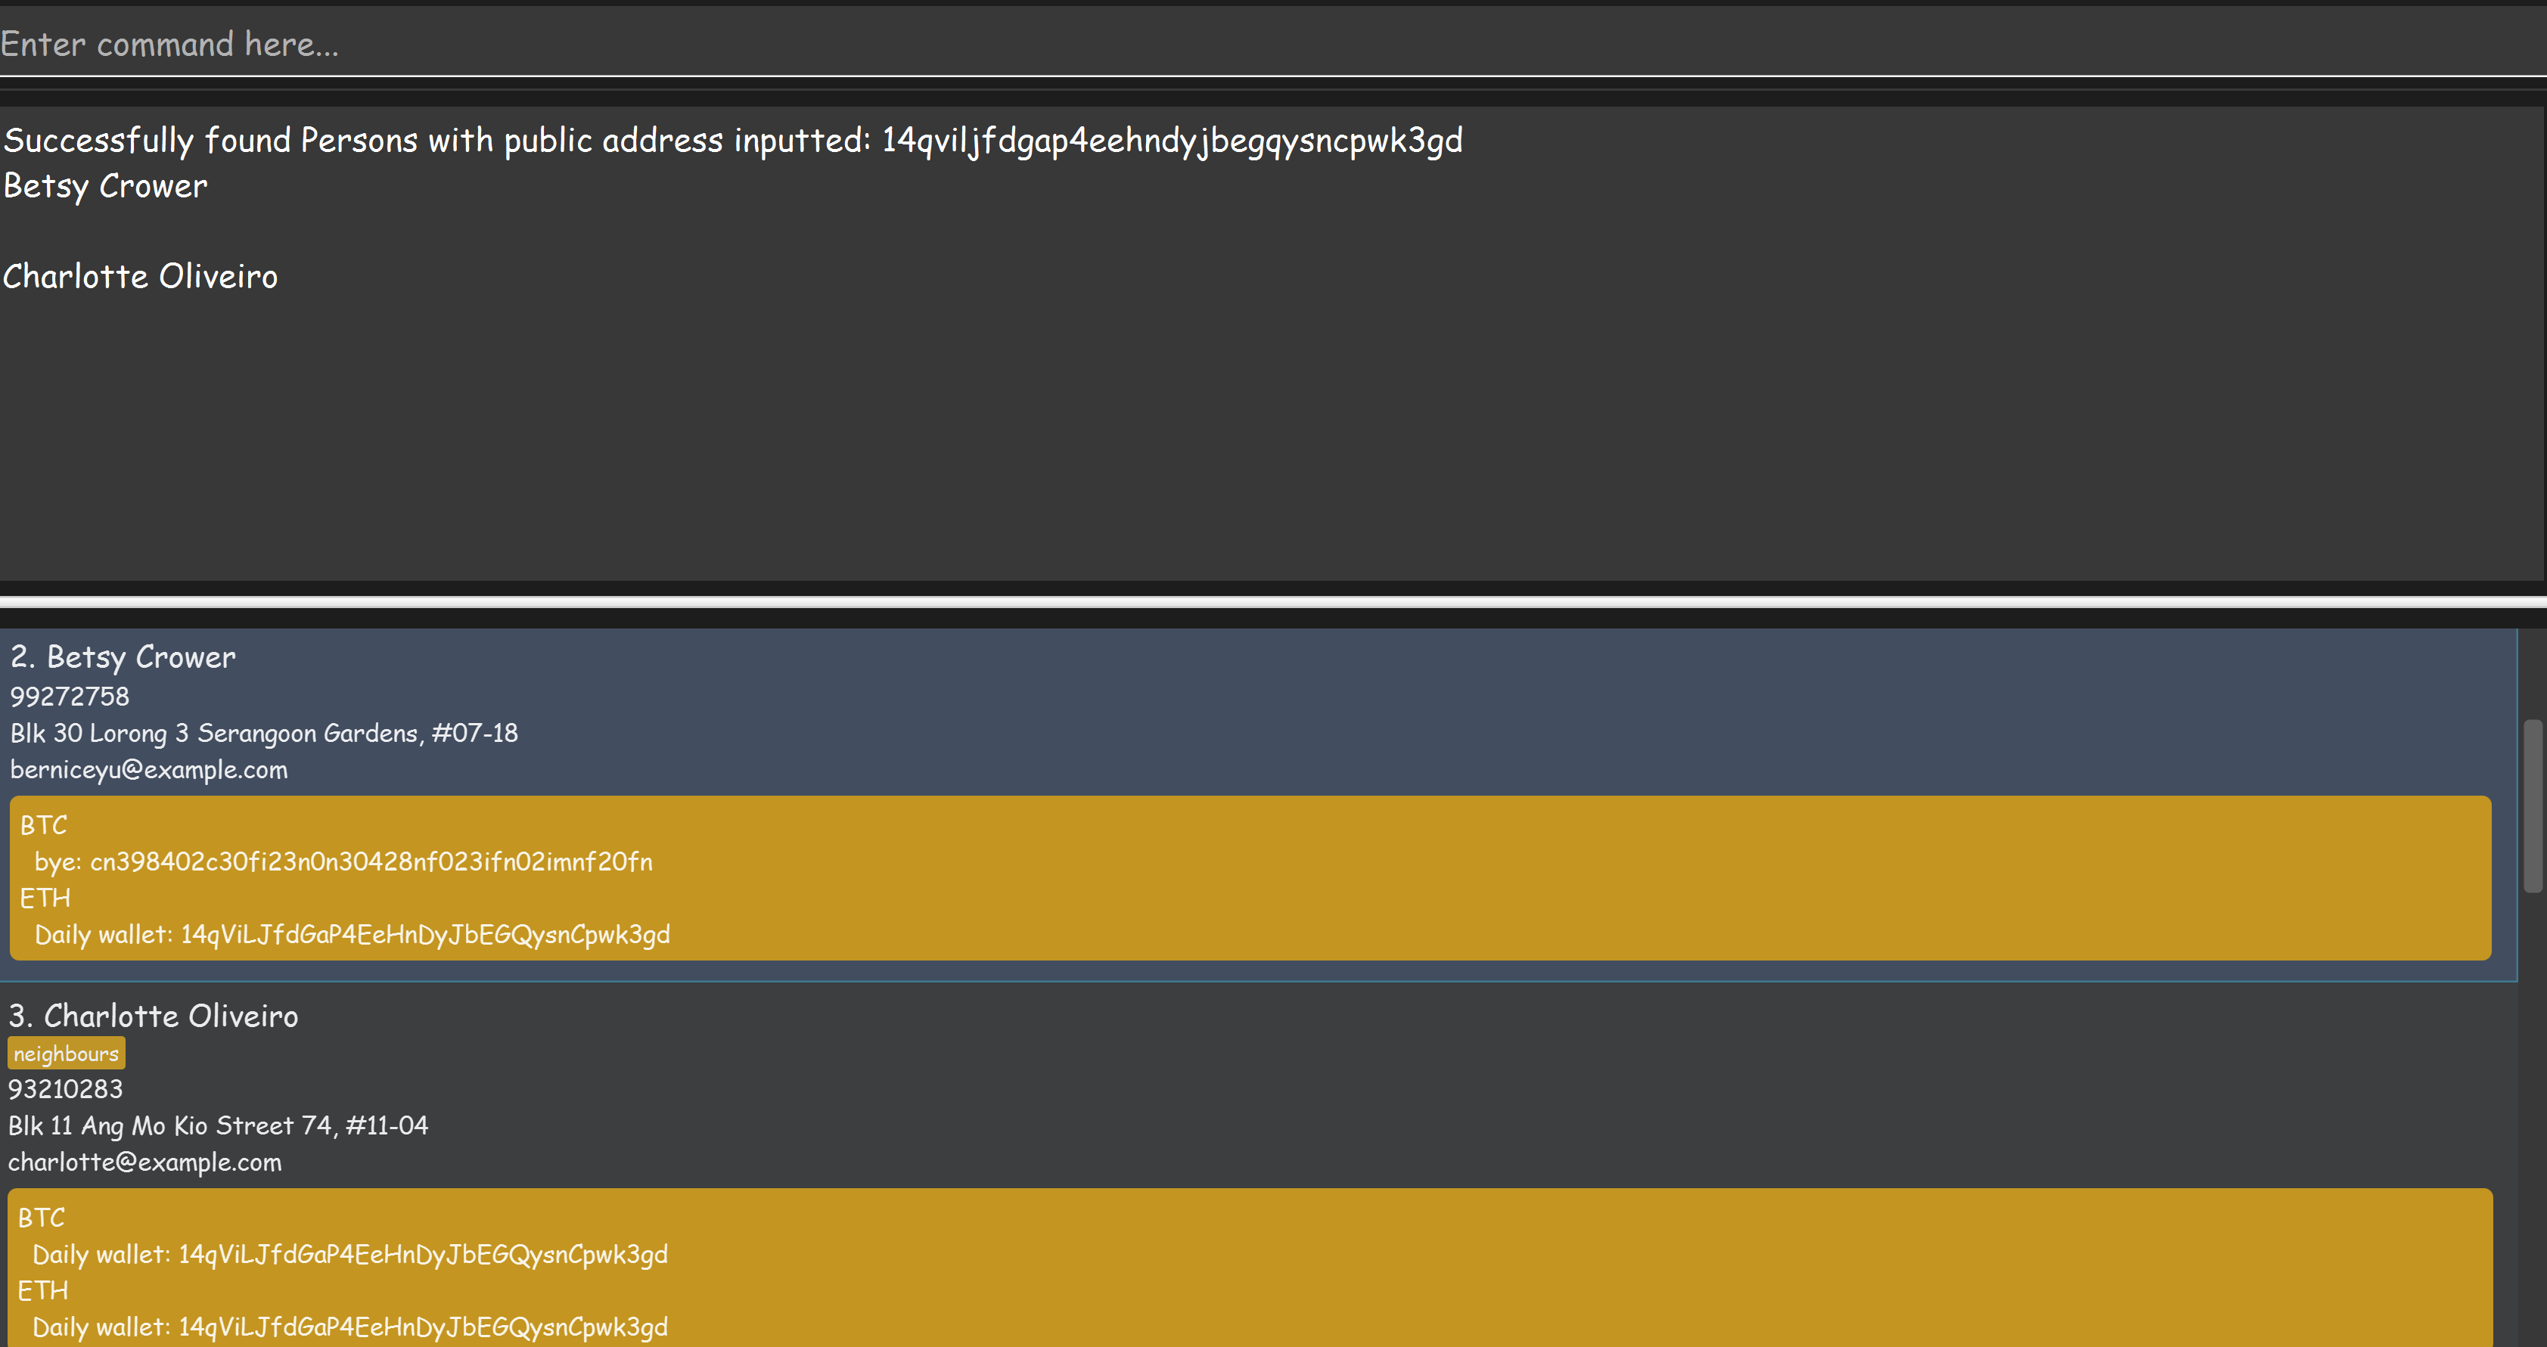Click Charlotte Oliveiro name in result panel

[141, 277]
